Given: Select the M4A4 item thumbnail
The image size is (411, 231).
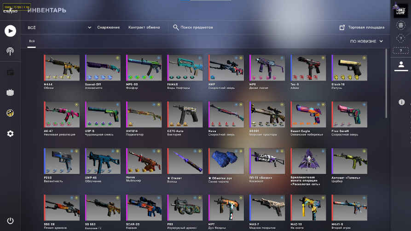Looking at the screenshot, I should 62,68.
